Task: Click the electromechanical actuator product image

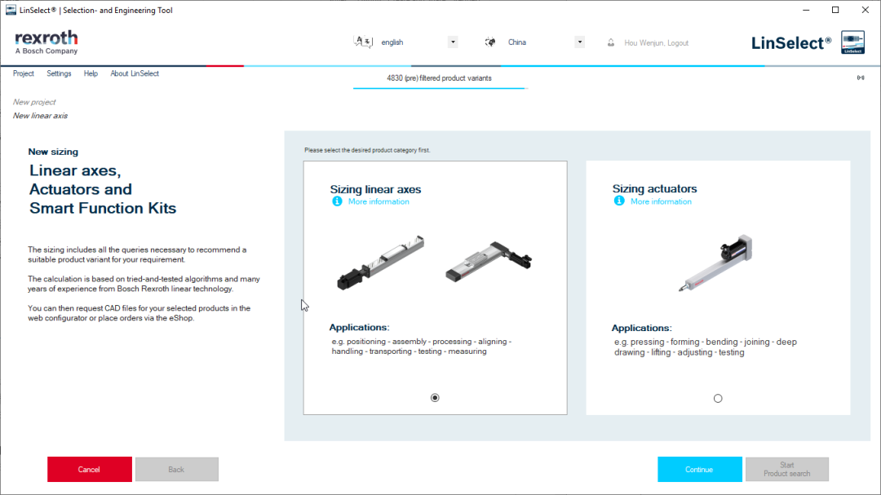Action: point(715,263)
